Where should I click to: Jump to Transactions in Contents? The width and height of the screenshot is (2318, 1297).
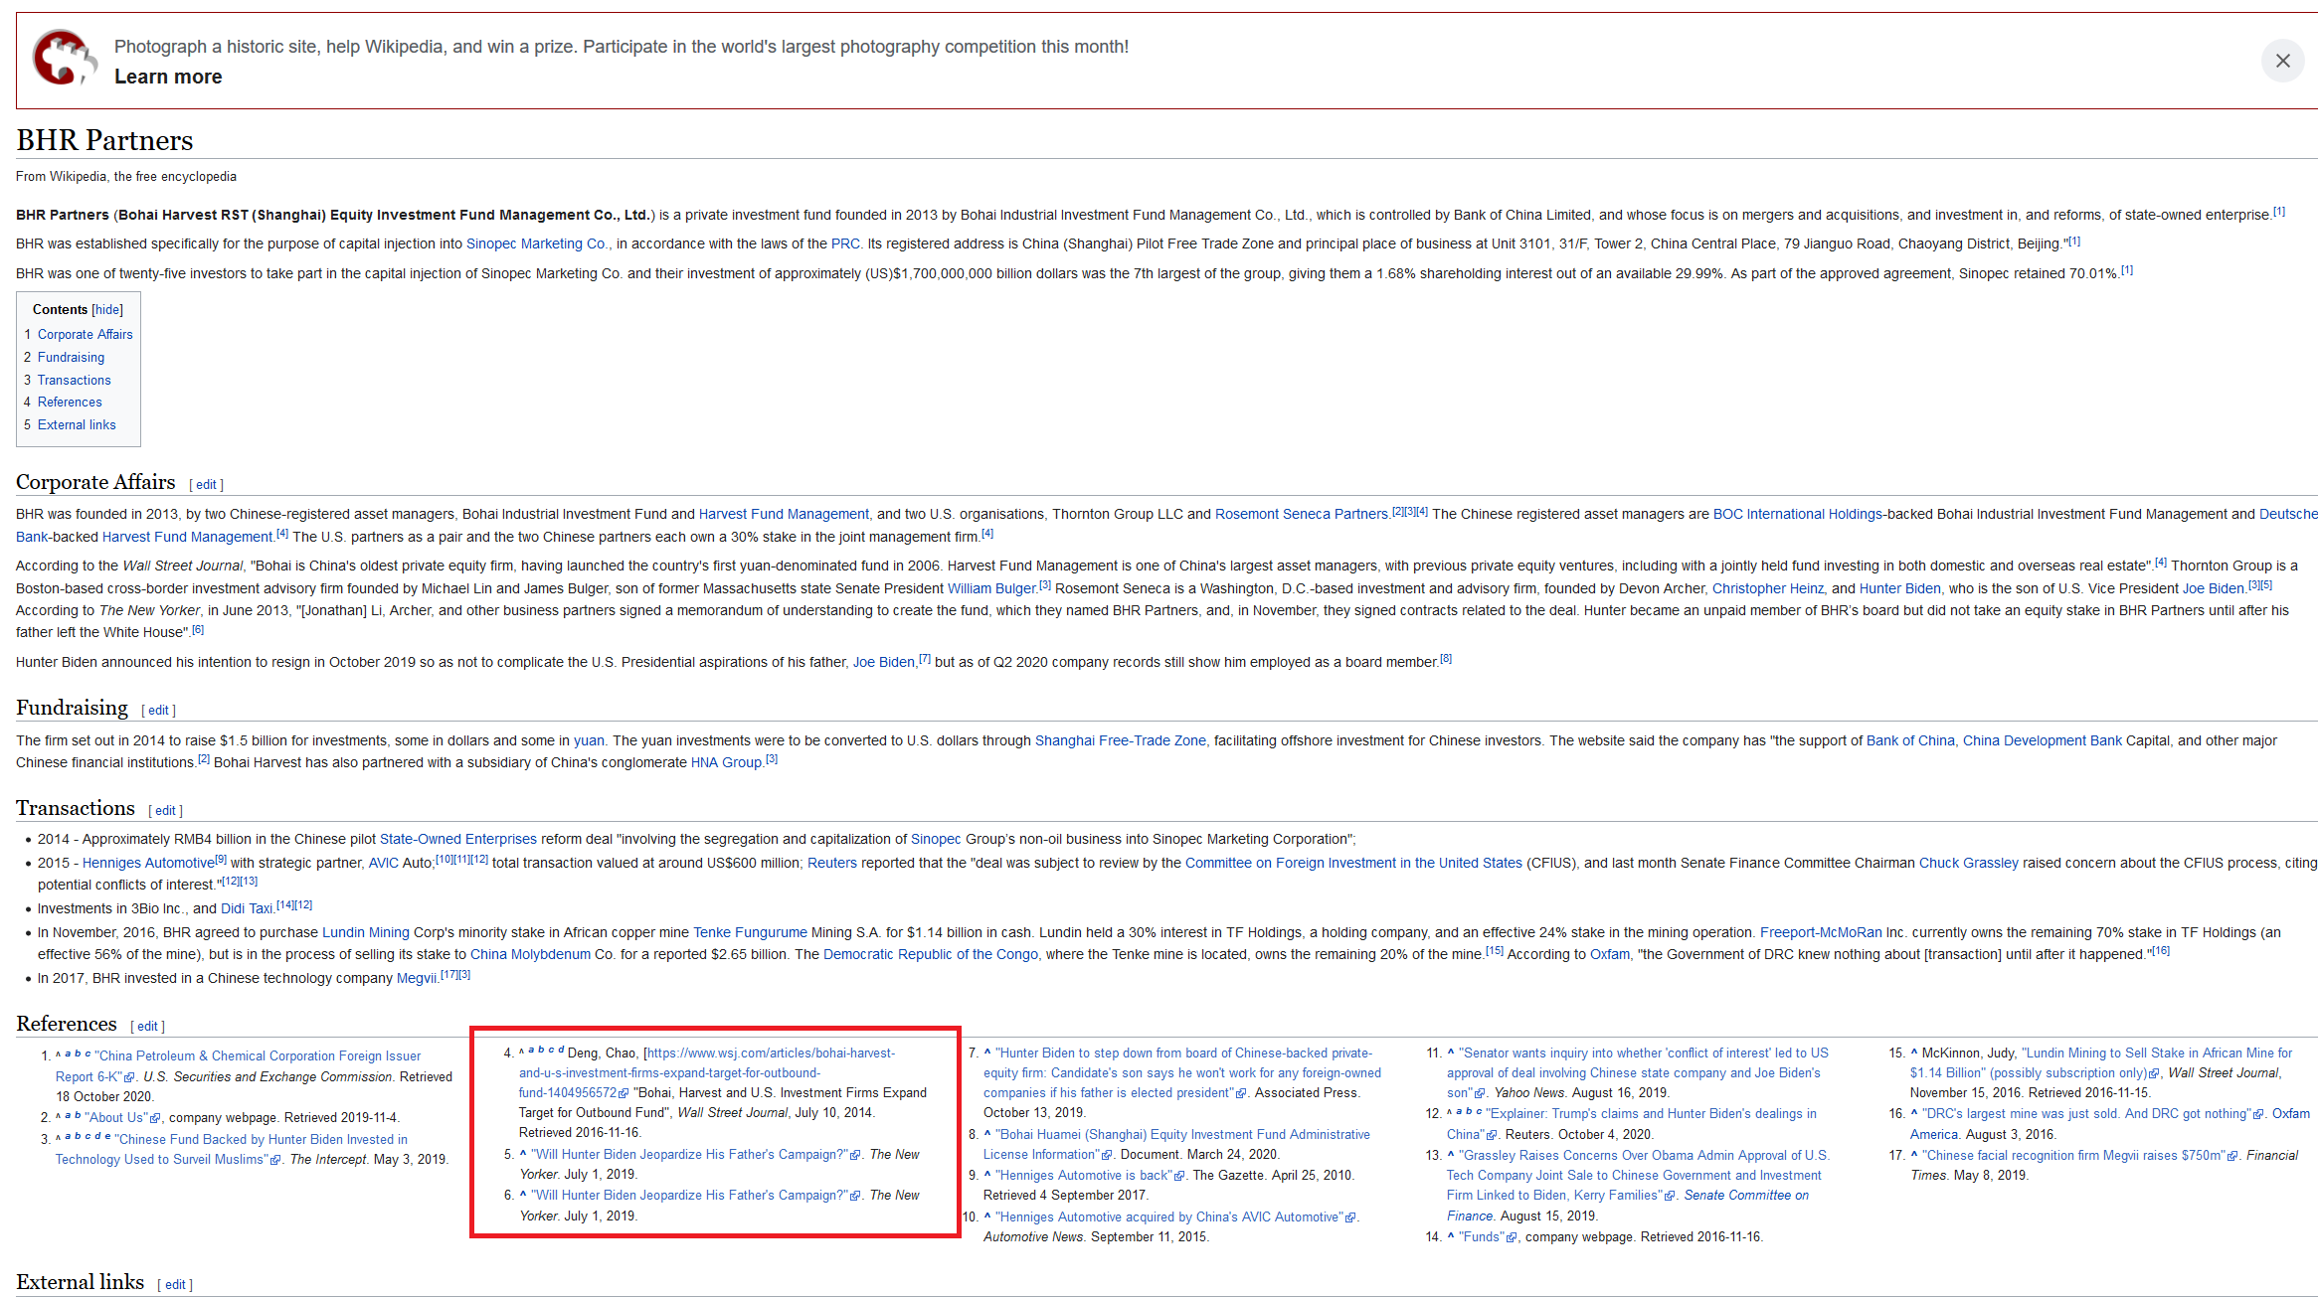[x=74, y=381]
